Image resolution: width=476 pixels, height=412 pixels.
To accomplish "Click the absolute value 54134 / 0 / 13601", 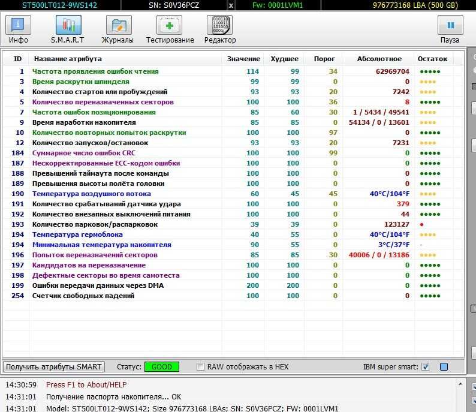I will pos(379,122).
